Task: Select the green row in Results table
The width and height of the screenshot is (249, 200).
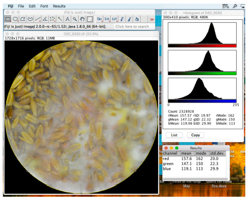Action: (194, 163)
